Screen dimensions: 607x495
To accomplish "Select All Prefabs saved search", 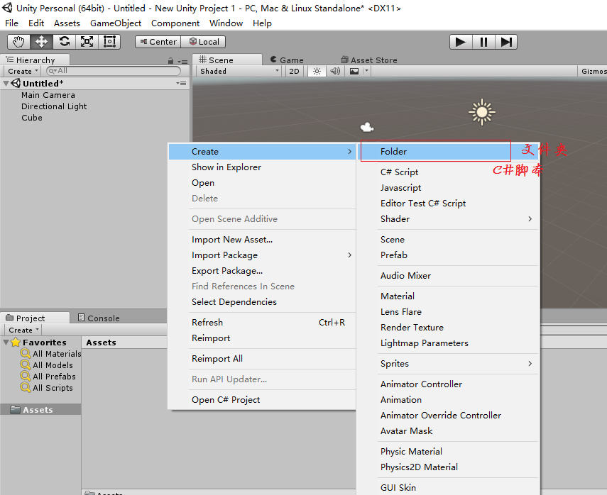I will 48,377.
